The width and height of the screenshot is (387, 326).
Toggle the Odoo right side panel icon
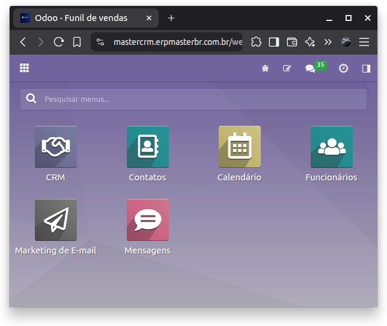[366, 69]
